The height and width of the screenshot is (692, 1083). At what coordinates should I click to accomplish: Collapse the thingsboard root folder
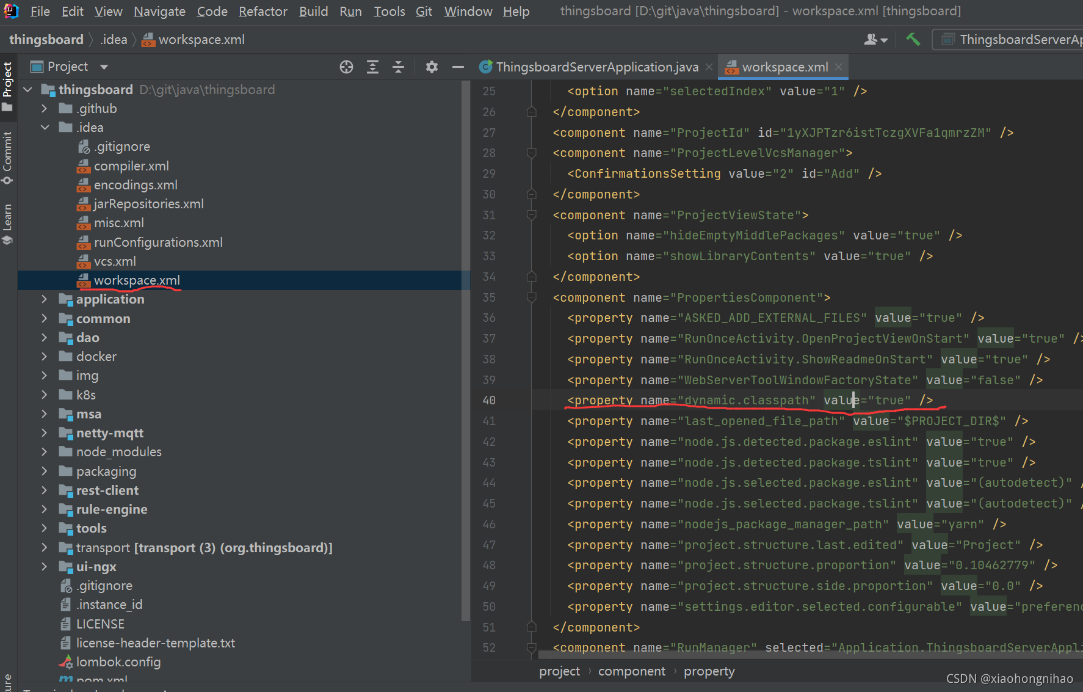(x=27, y=90)
